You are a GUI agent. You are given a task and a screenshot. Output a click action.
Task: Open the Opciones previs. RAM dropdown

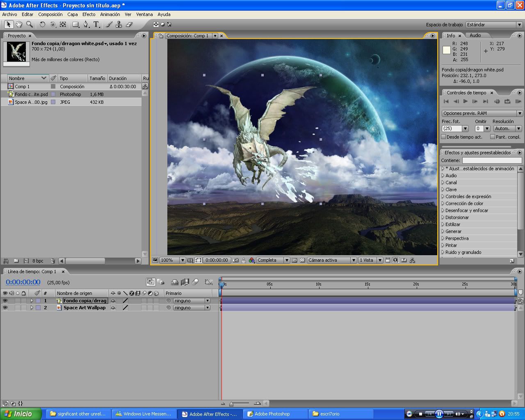tap(482, 113)
